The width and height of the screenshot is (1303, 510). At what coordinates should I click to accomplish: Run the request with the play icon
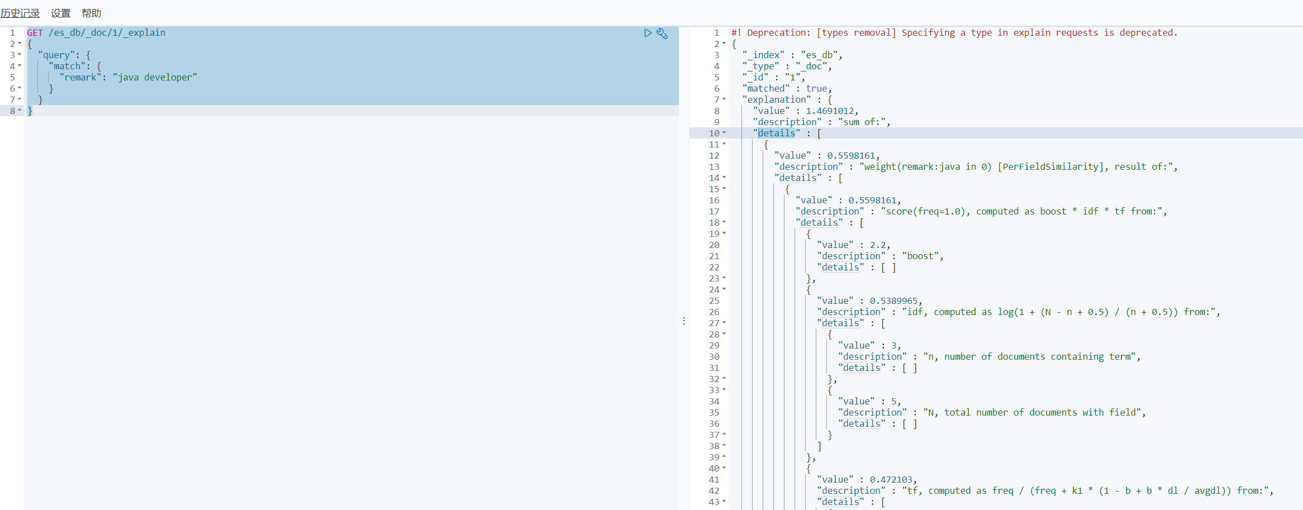click(648, 33)
